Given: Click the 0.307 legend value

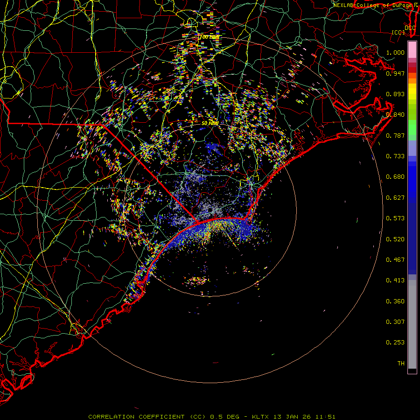Looking at the screenshot, I should pos(395,322).
